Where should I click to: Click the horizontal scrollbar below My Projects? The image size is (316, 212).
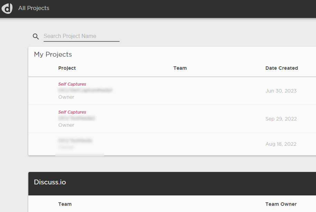tap(80, 155)
